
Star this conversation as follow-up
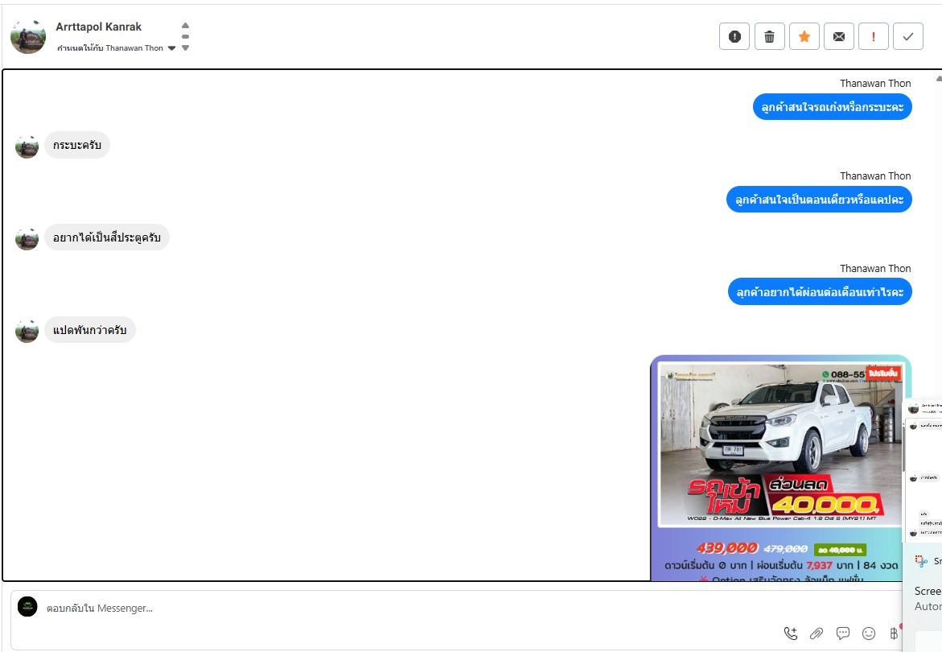pos(804,37)
